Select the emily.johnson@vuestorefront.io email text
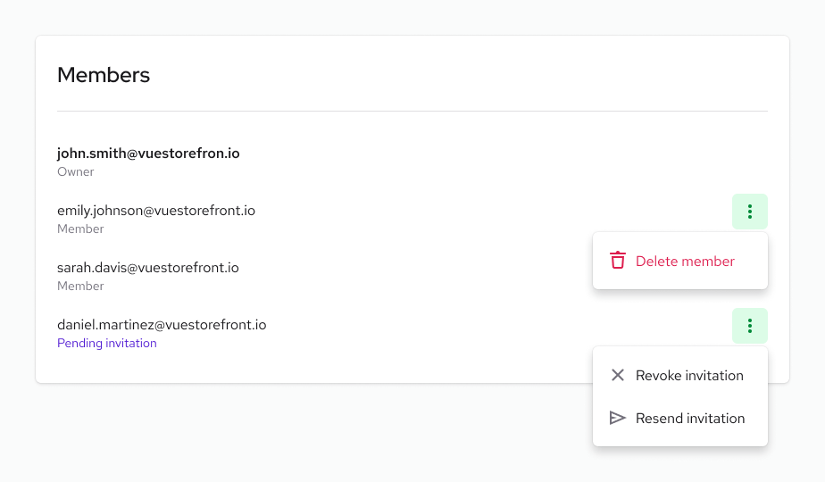 click(x=156, y=211)
